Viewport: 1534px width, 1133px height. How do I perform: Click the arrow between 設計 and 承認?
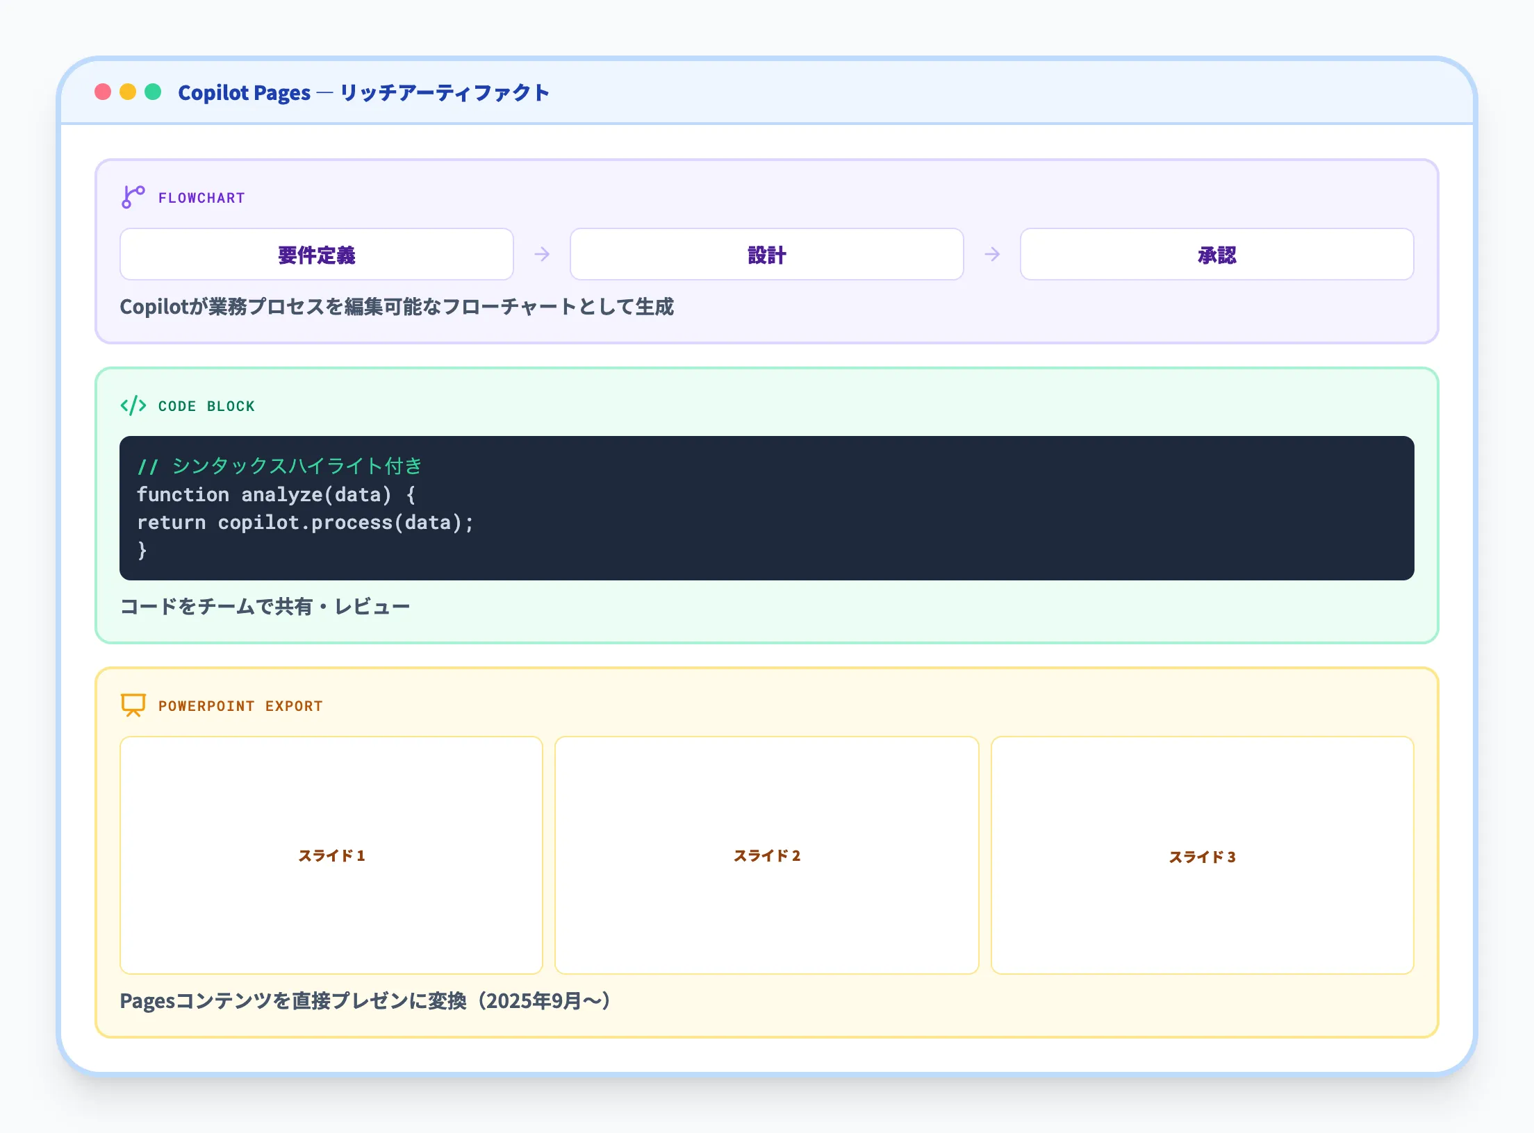click(x=992, y=255)
